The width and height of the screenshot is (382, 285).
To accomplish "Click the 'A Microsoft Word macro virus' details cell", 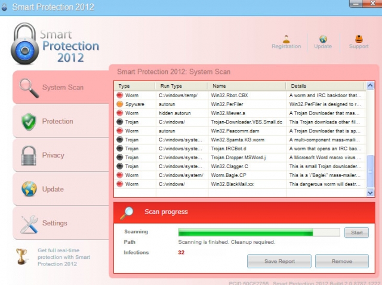I will 325,157.
